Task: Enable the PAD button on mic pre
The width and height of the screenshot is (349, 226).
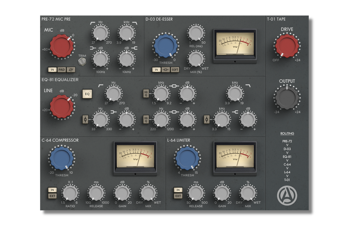Action: (x=61, y=70)
